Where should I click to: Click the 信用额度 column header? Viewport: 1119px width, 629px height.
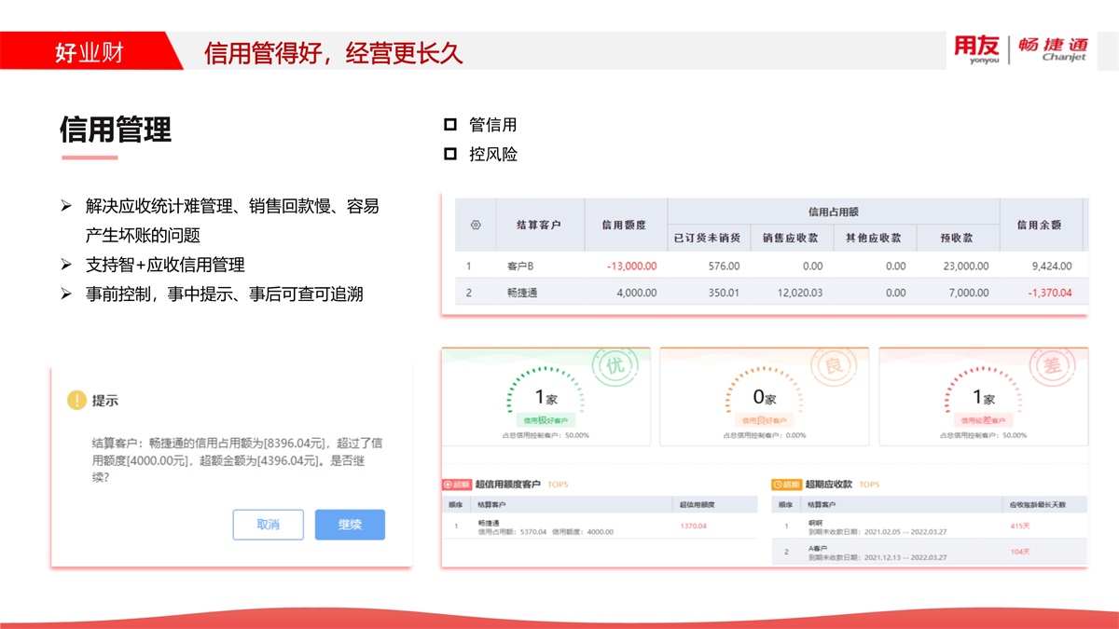pos(624,225)
